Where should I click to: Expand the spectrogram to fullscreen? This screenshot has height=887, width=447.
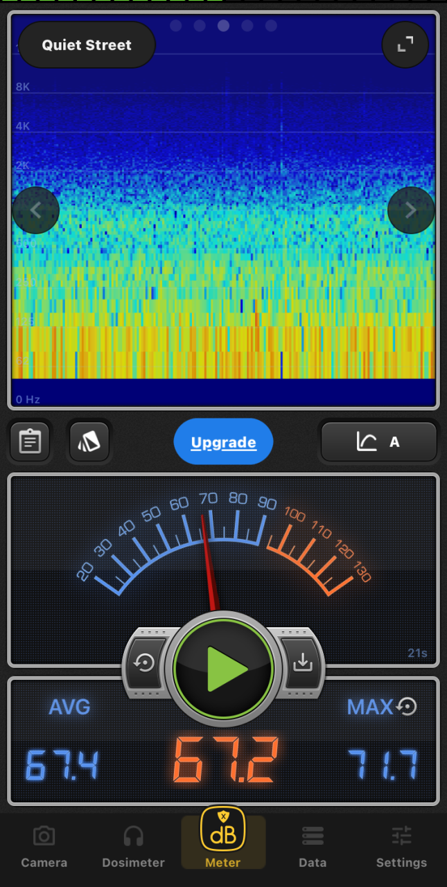click(x=405, y=45)
